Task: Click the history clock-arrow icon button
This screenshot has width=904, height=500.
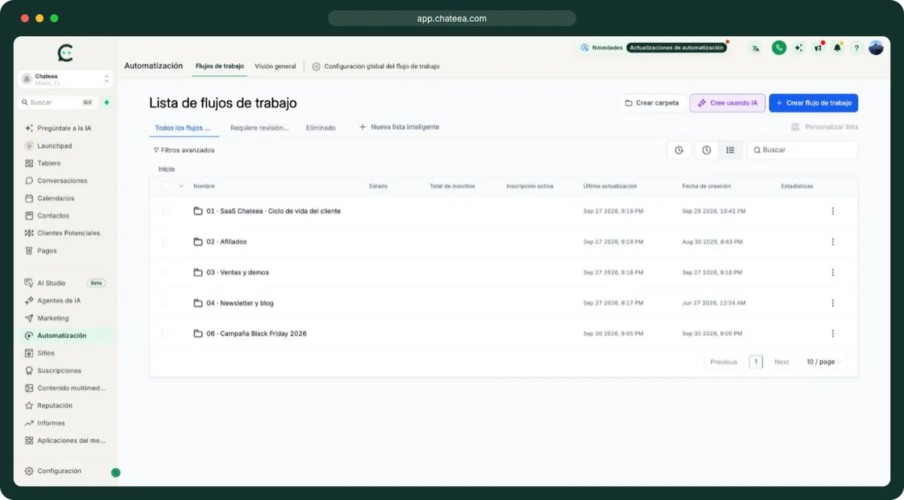Action: point(679,150)
